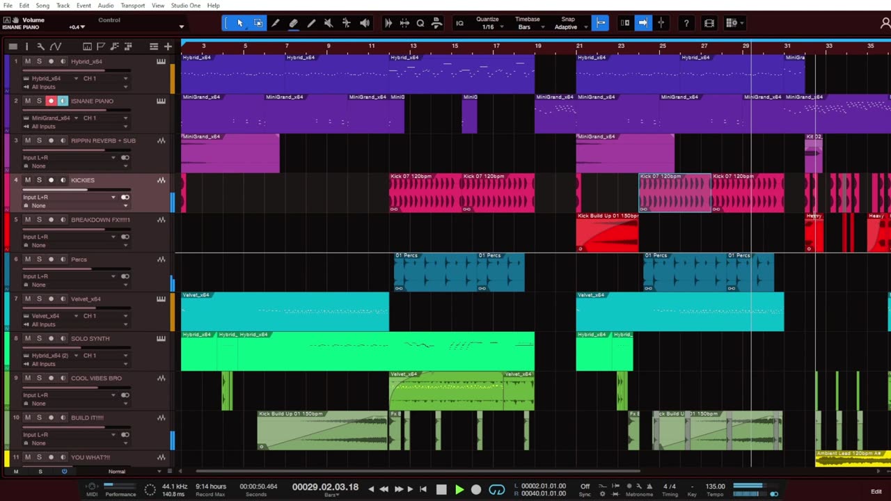This screenshot has height=501, width=891.
Task: Disarm record on ISNANE PIANO track
Action: (x=51, y=101)
